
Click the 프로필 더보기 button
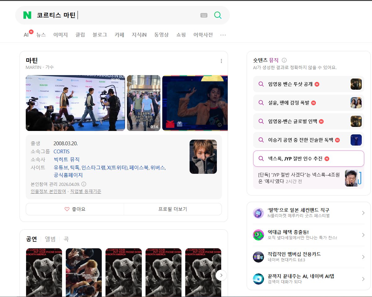173,209
